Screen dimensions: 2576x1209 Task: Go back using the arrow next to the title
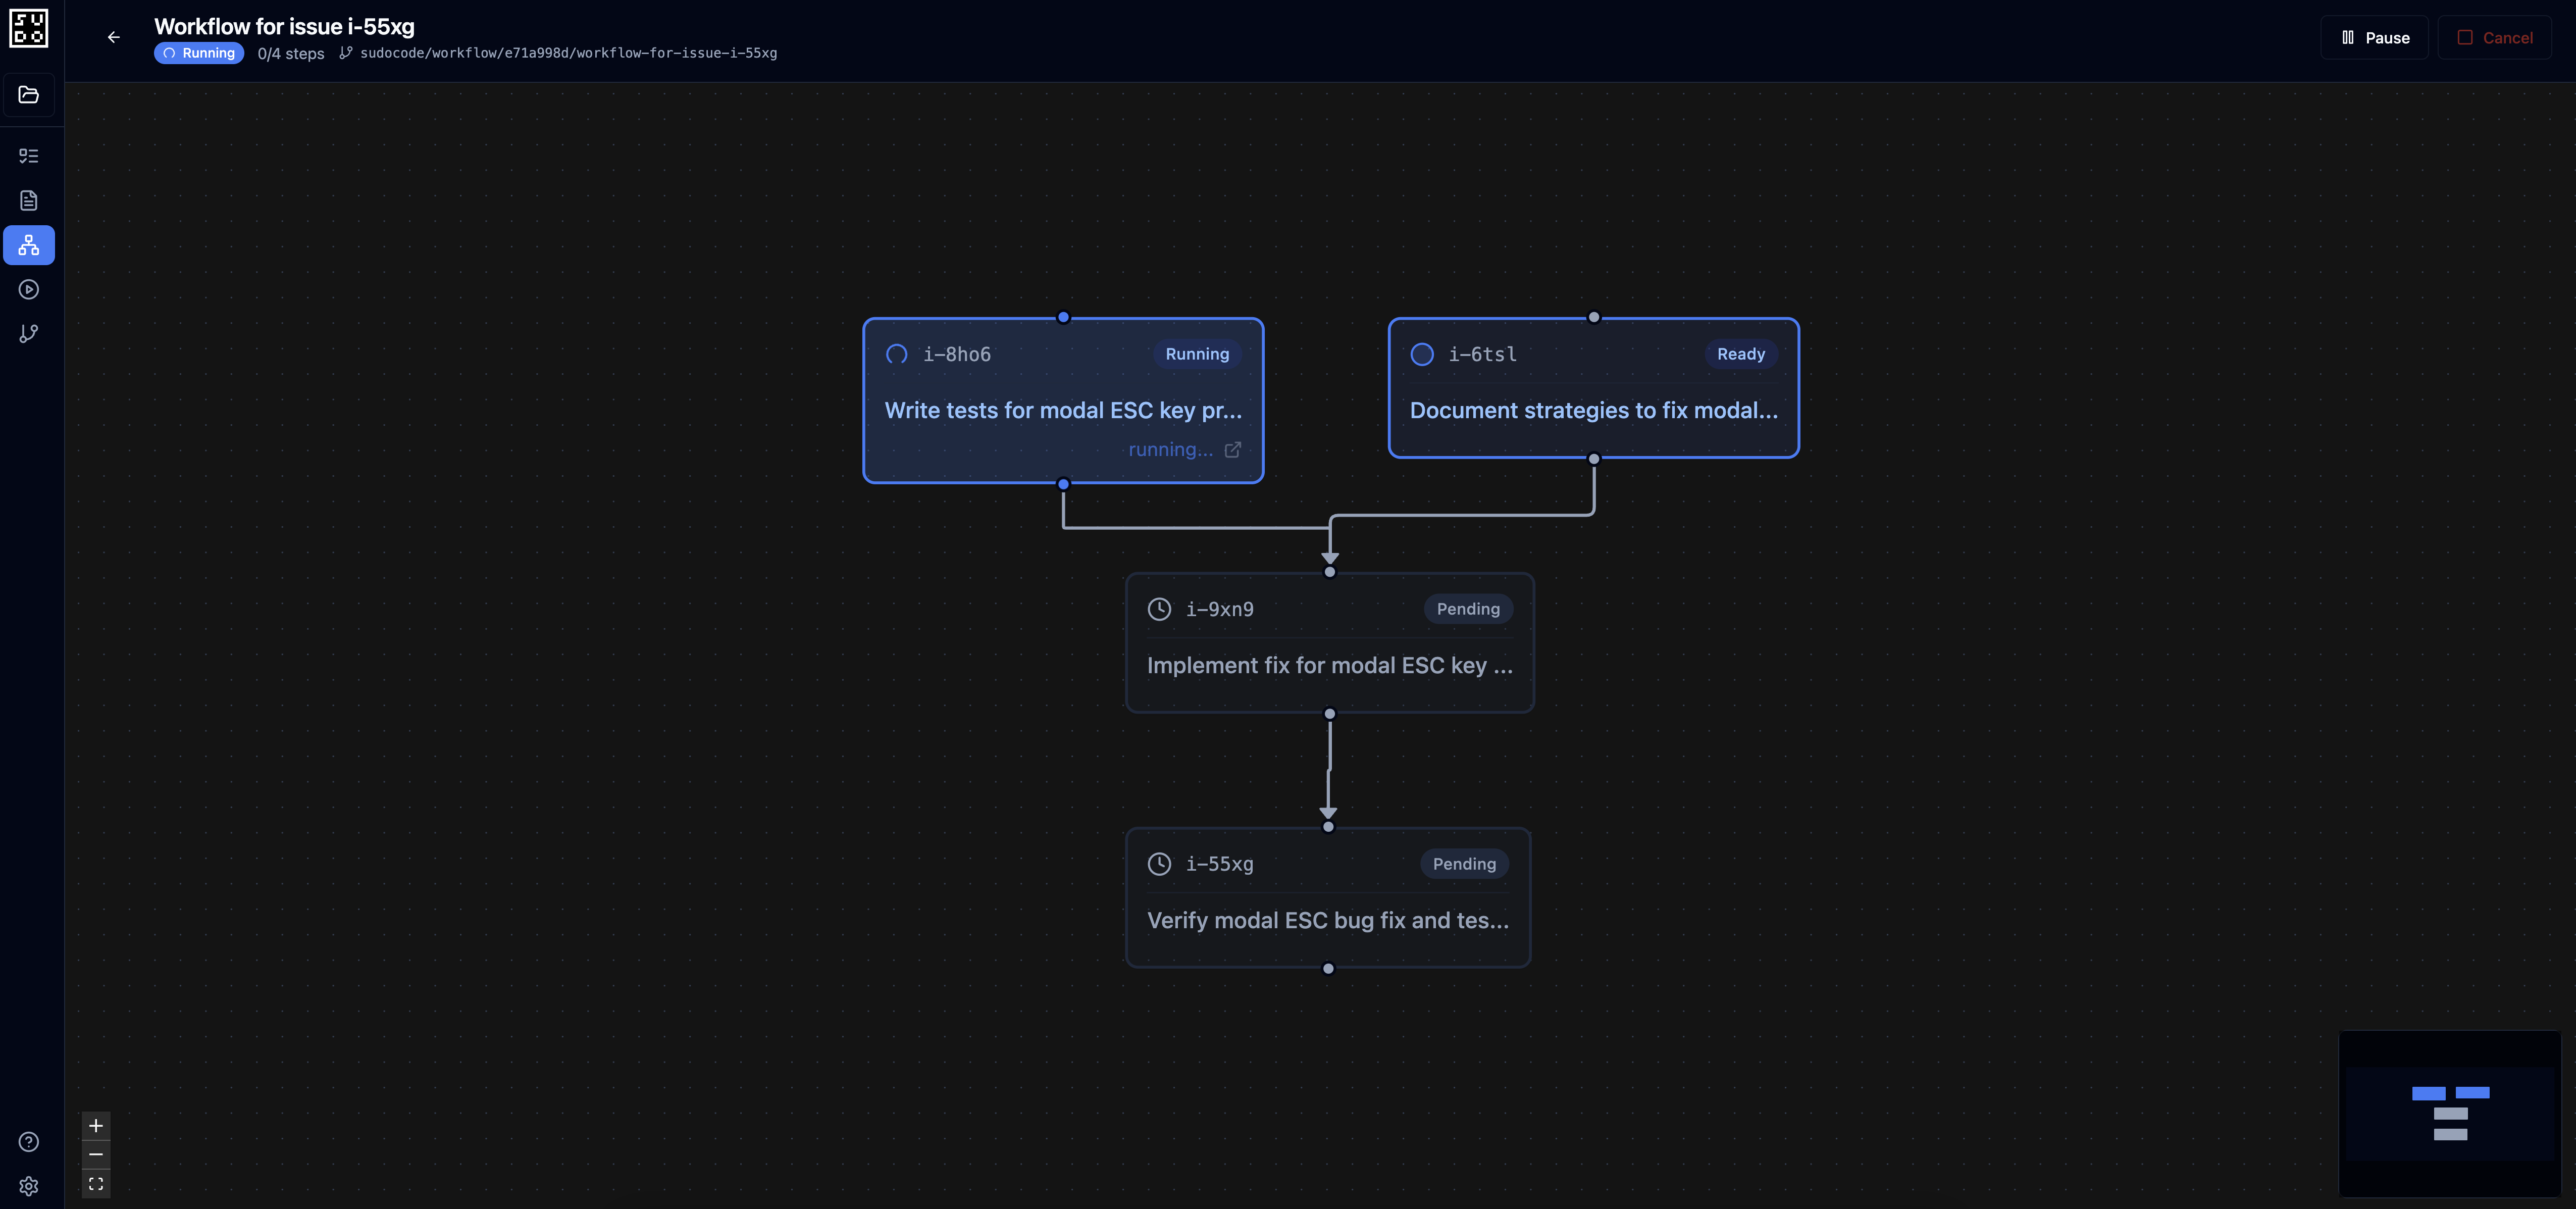point(113,37)
